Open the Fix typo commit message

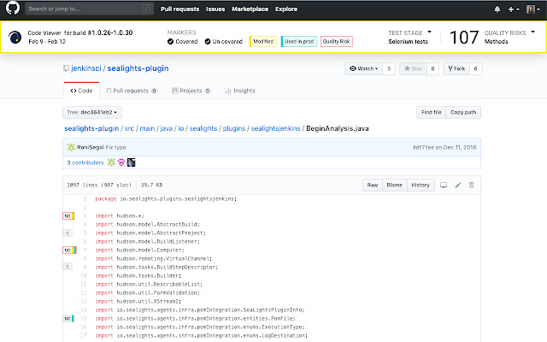116,147
